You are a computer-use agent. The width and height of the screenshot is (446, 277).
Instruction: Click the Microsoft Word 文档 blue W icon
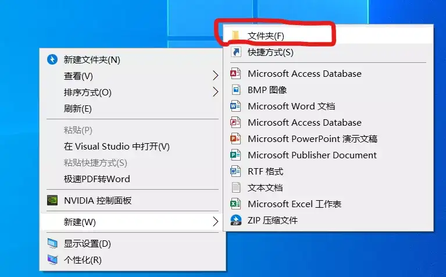coord(236,106)
